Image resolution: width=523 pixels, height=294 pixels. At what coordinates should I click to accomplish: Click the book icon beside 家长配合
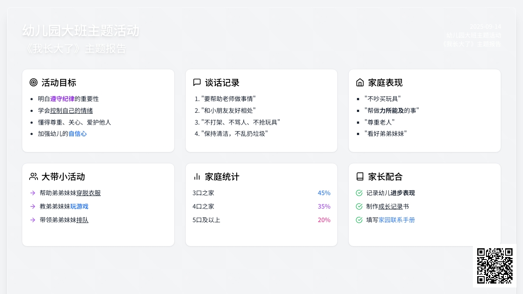coord(360,176)
